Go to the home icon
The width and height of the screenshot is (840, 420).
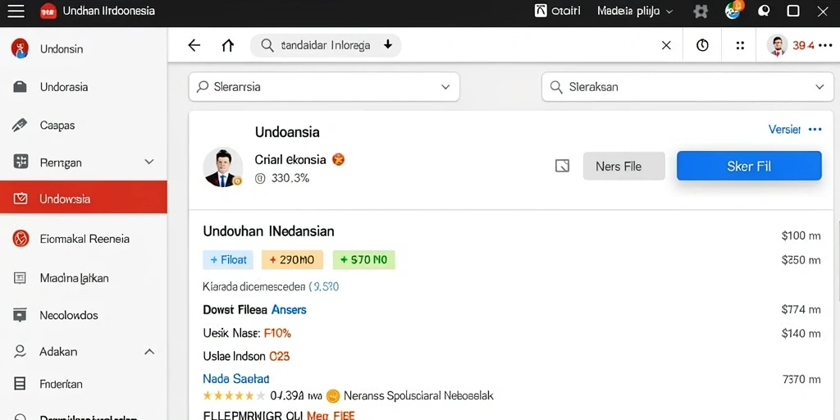(228, 46)
